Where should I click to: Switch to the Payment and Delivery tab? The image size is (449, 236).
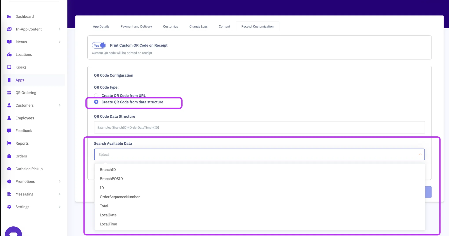(136, 27)
